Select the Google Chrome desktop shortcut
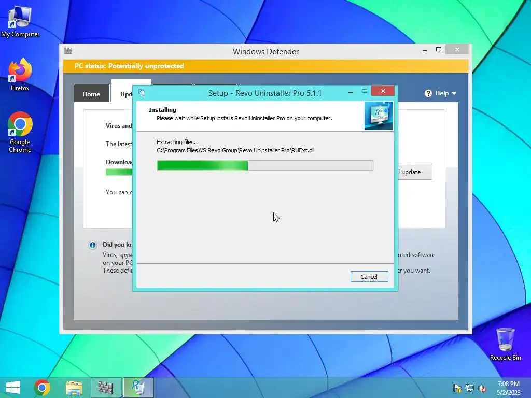The image size is (531, 398). point(20,132)
